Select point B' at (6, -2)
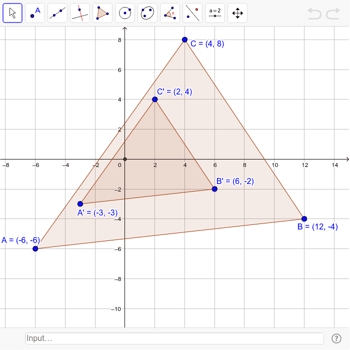 (x=214, y=189)
